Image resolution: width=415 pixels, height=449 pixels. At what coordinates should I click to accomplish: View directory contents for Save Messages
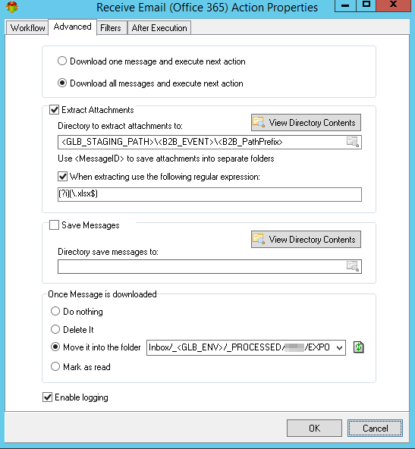pos(306,239)
